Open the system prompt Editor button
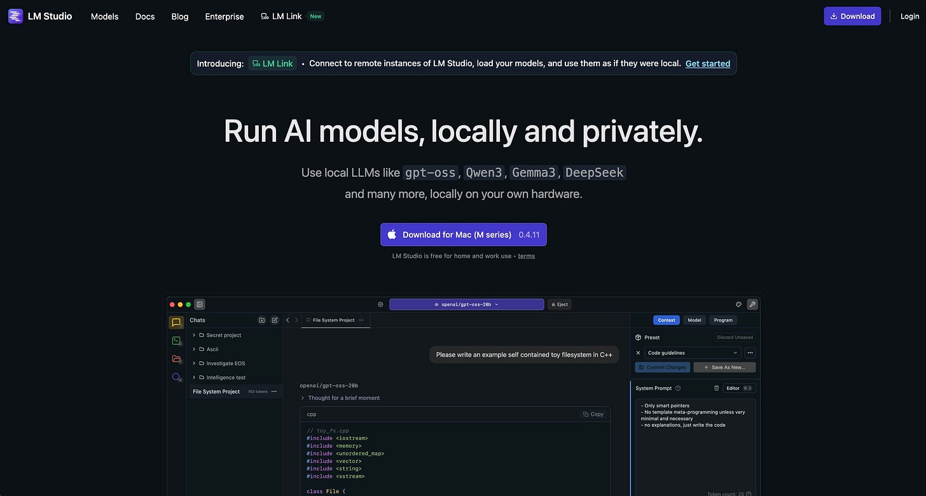This screenshot has height=496, width=926. pos(739,389)
